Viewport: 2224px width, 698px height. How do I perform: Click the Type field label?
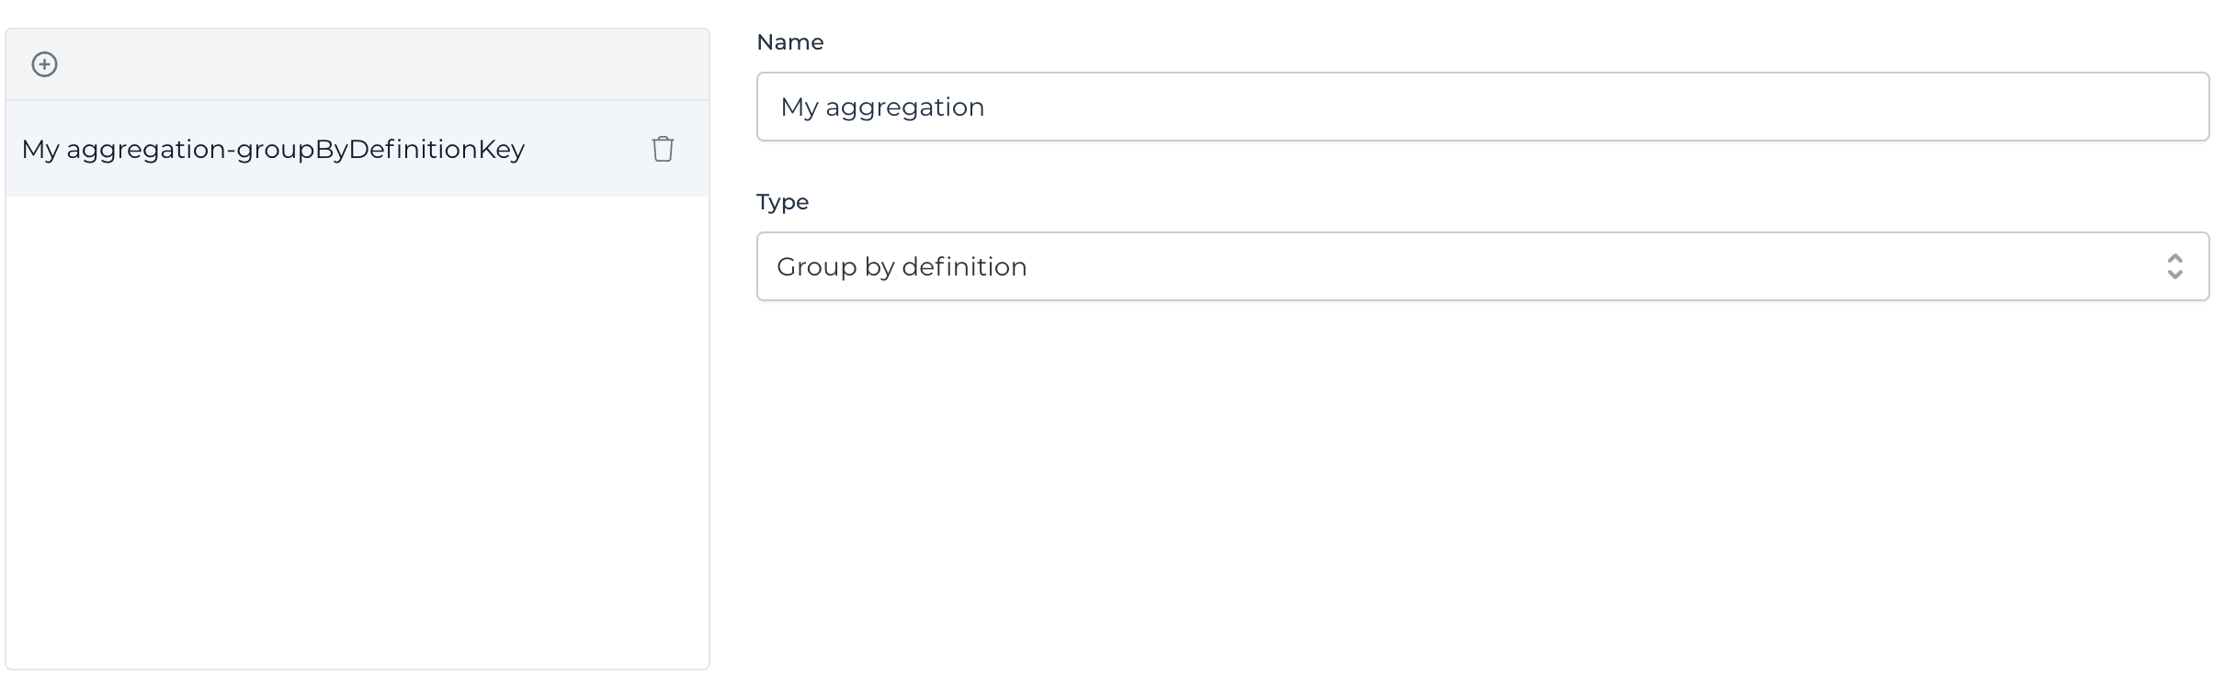pos(782,202)
